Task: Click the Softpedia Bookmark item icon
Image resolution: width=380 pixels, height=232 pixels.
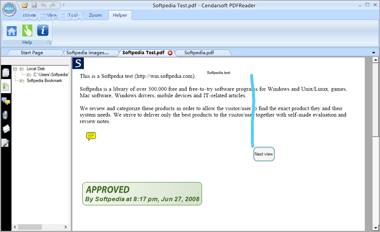Action: (x=22, y=81)
